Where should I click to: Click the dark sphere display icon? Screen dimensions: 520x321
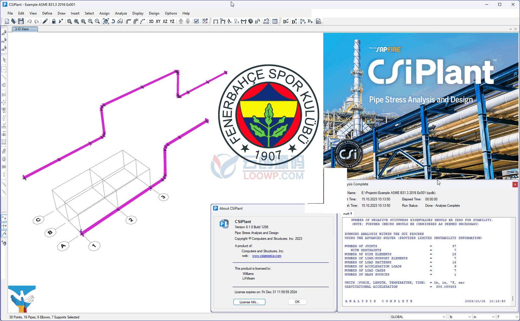251,21
